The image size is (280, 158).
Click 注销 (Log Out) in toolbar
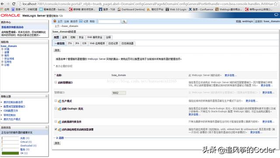tap(66, 21)
